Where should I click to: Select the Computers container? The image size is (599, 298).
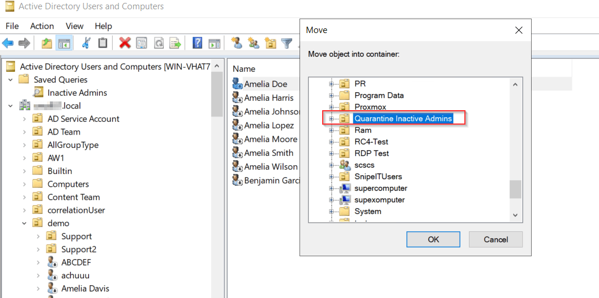coord(68,184)
